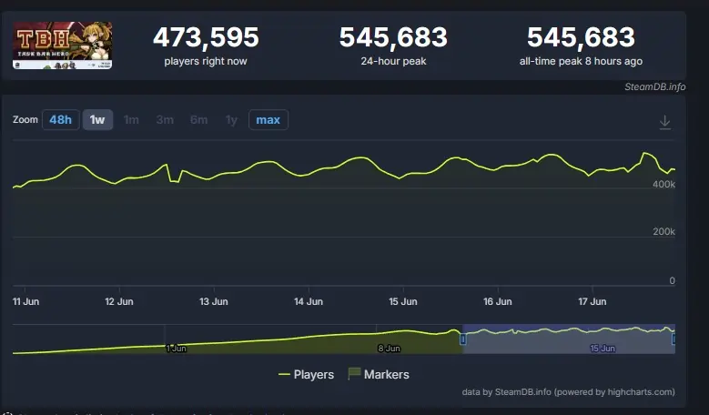The width and height of the screenshot is (709, 415).
Task: Choose the 1m zoom option
Action: pos(131,120)
